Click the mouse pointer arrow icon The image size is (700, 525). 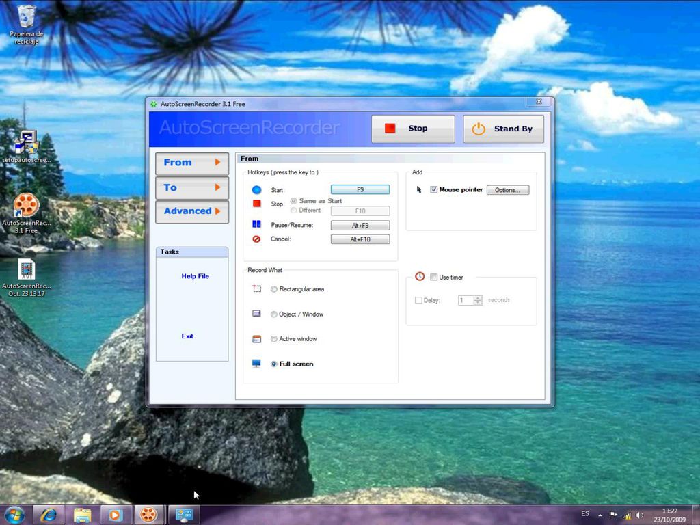tap(419, 190)
